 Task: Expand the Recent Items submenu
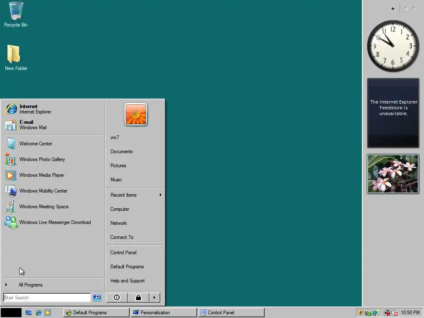[x=136, y=195]
